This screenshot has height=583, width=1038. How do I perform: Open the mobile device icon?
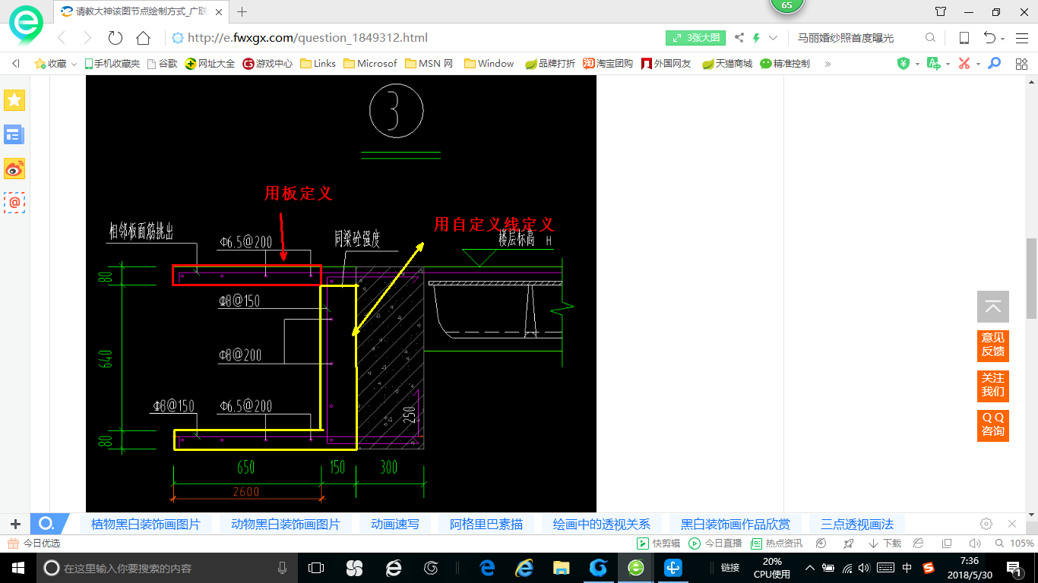click(x=964, y=38)
